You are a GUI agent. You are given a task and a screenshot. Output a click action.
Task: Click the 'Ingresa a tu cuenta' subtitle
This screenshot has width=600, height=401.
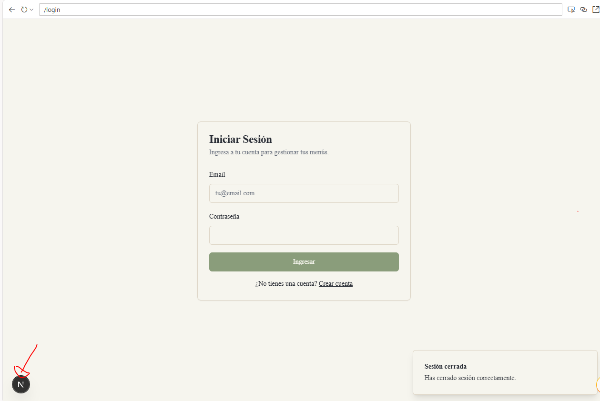tap(269, 152)
